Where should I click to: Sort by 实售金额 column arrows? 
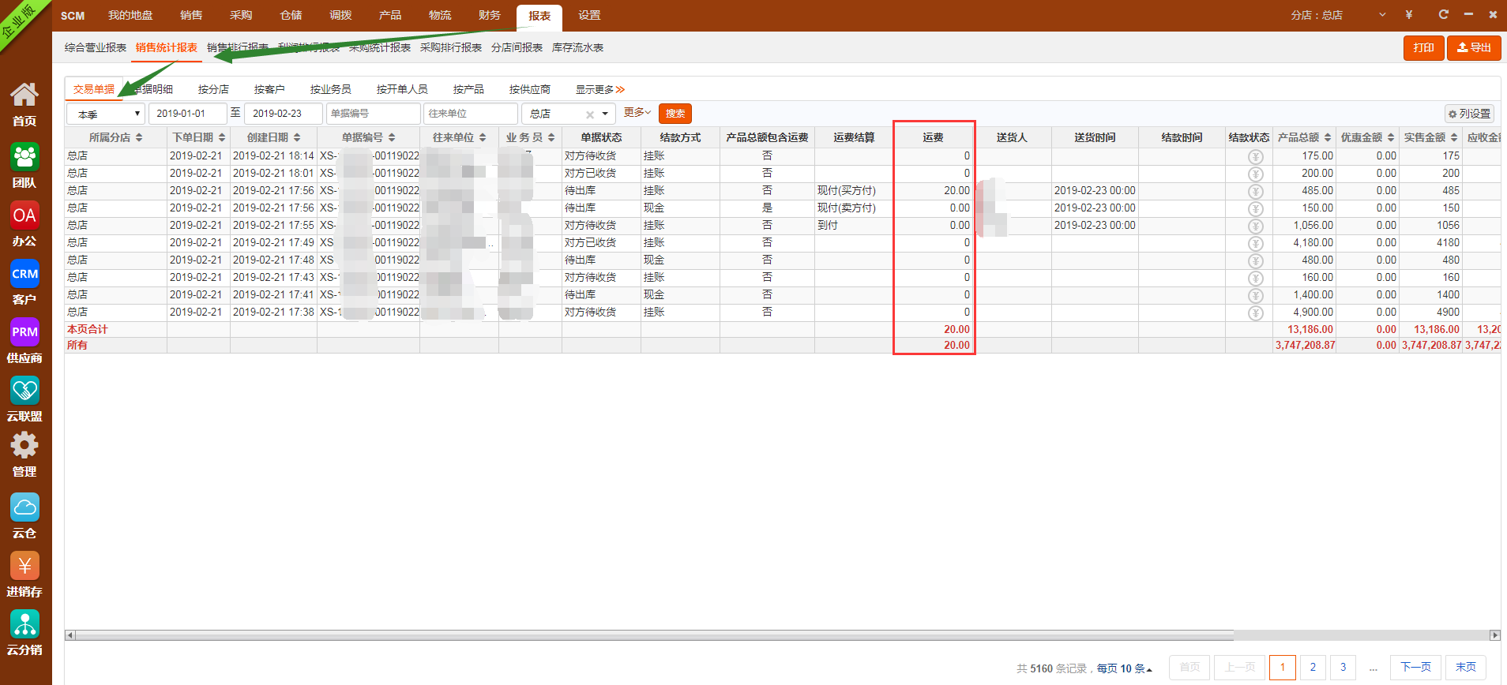1454,137
